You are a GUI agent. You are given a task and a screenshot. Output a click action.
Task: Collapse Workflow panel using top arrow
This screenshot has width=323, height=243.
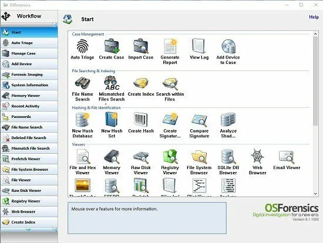tap(55, 25)
